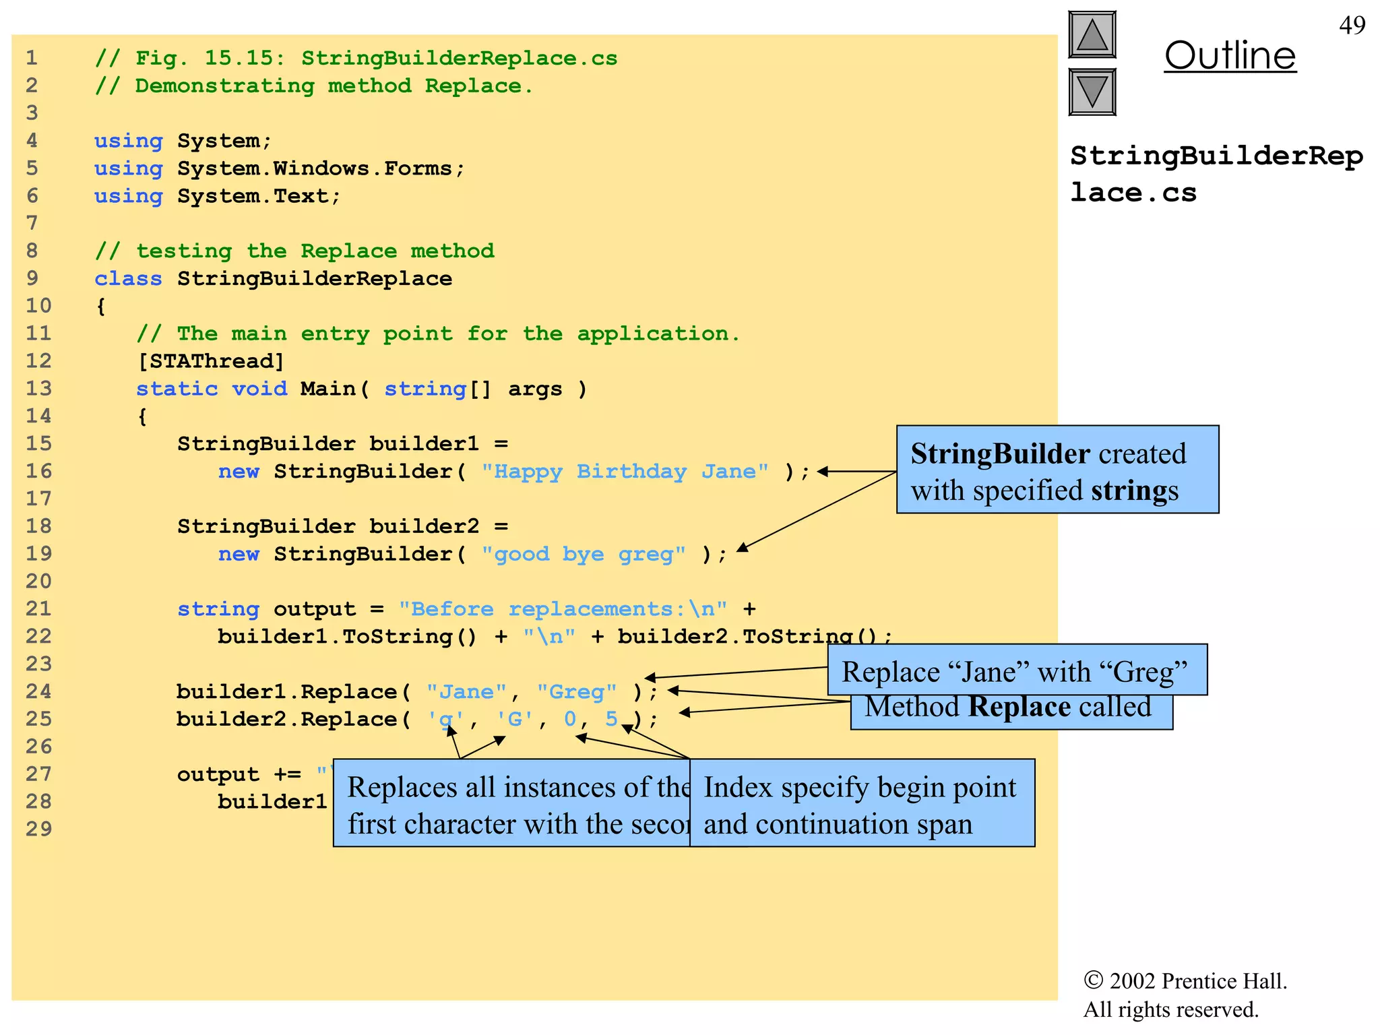Click 'output +=' on line 27
The width and height of the screenshot is (1380, 1035).
(239, 775)
